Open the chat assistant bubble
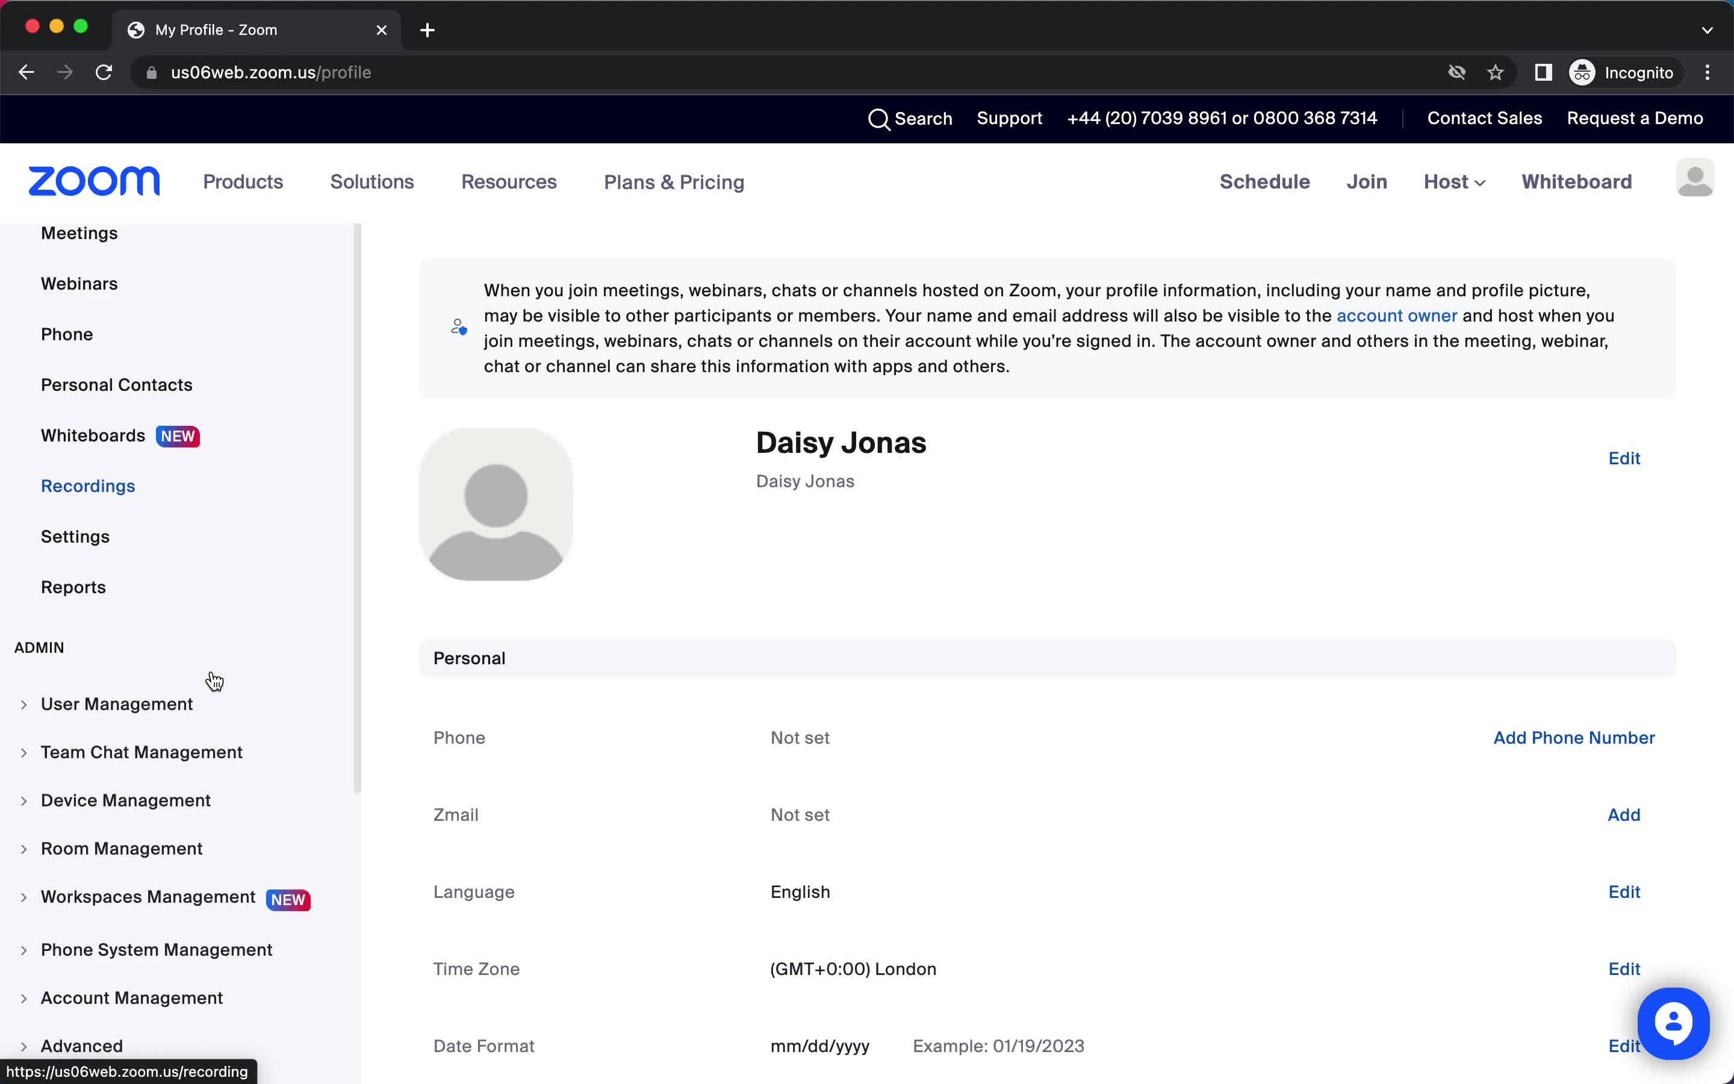The image size is (1734, 1084). tap(1673, 1023)
